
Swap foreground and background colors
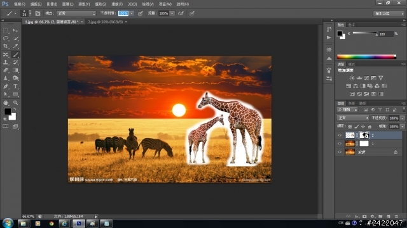[15, 109]
